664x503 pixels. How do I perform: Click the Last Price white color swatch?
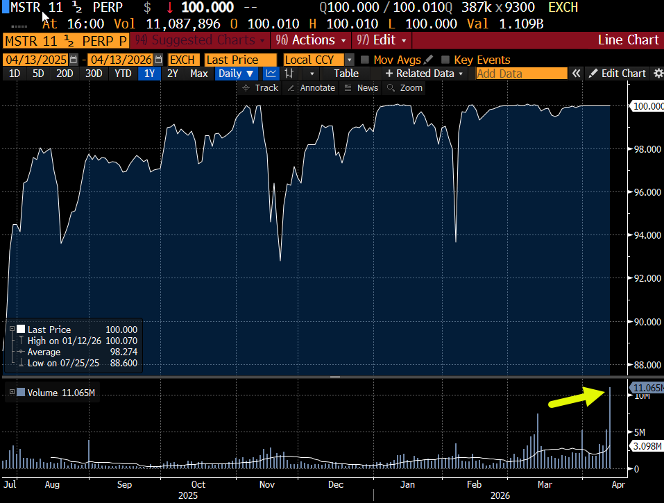[x=21, y=330]
